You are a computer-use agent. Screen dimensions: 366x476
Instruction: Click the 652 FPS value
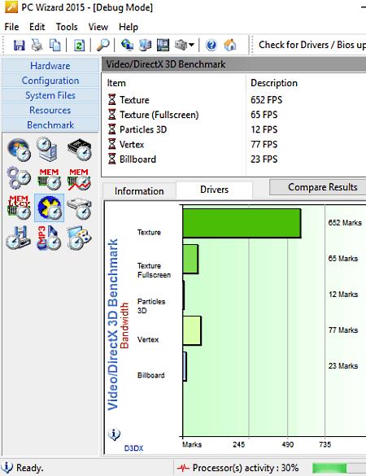click(266, 100)
